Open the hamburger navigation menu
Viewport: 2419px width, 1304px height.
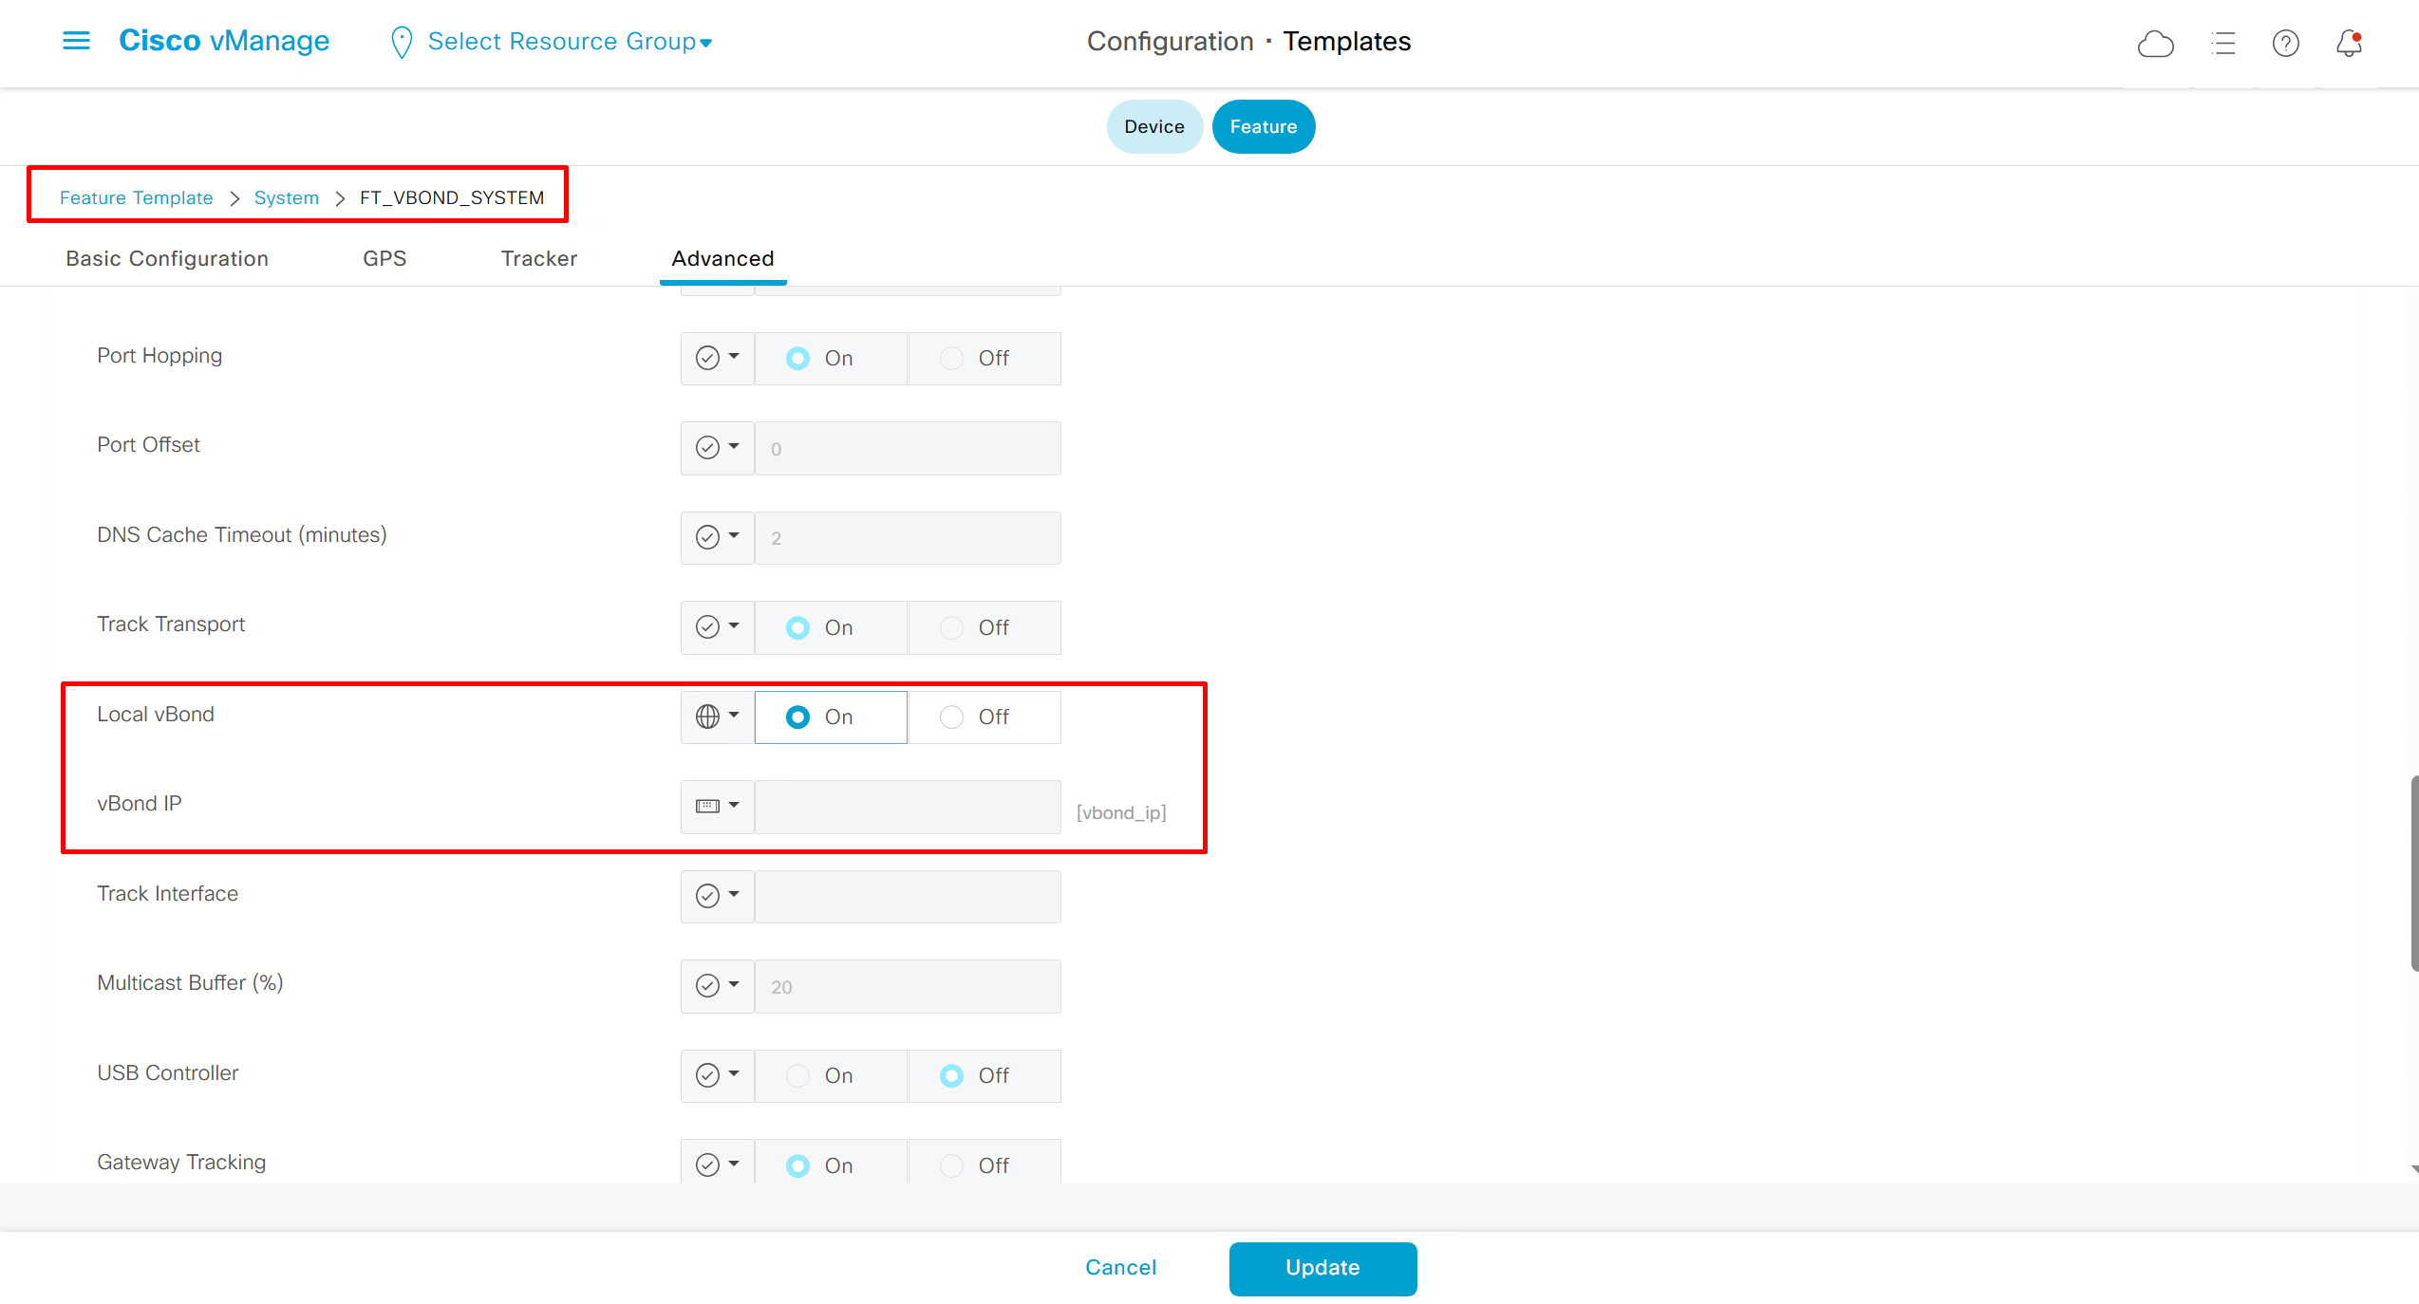click(76, 41)
